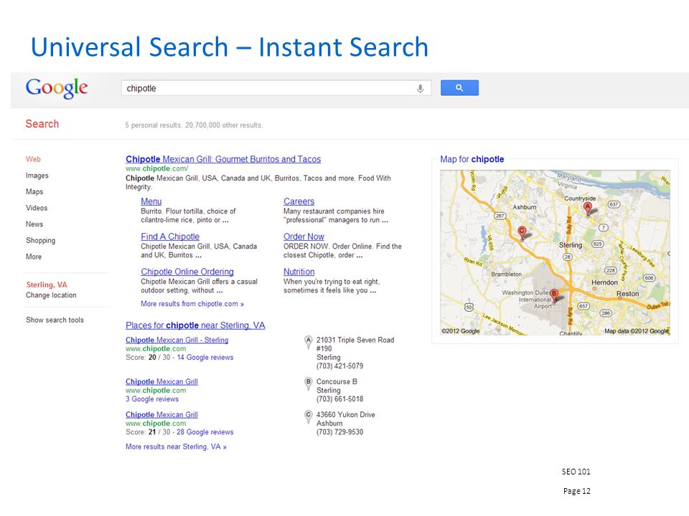Select the Web search filter
The height and width of the screenshot is (516, 689).
(33, 159)
